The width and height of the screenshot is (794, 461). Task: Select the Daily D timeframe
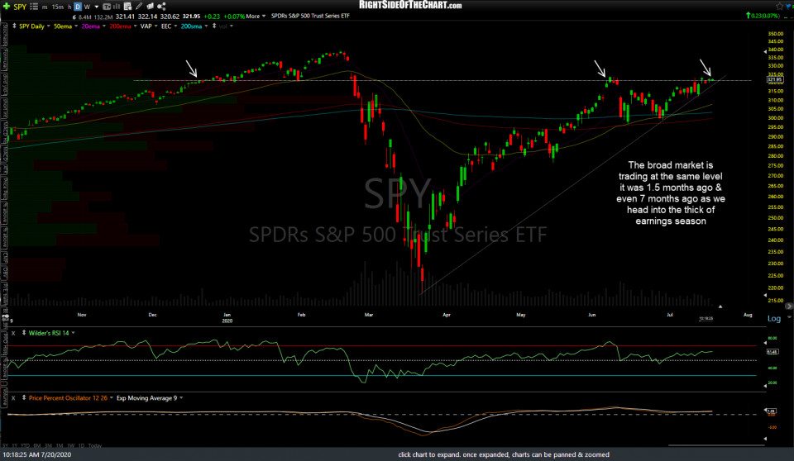point(78,7)
